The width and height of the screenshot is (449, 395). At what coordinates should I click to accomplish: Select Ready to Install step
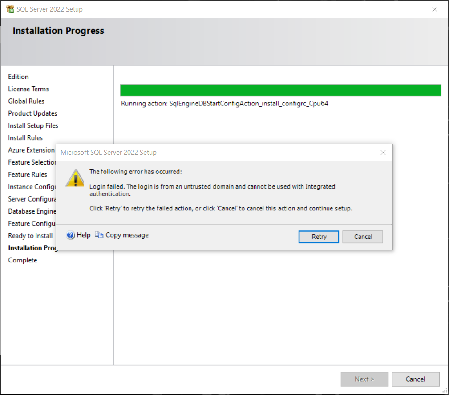coord(30,236)
